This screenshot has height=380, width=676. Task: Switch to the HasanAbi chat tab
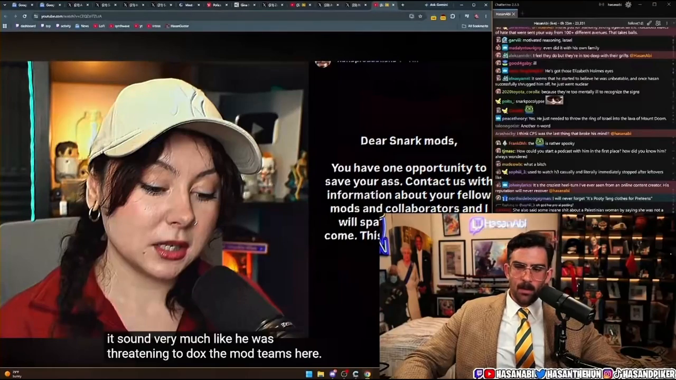coord(503,14)
